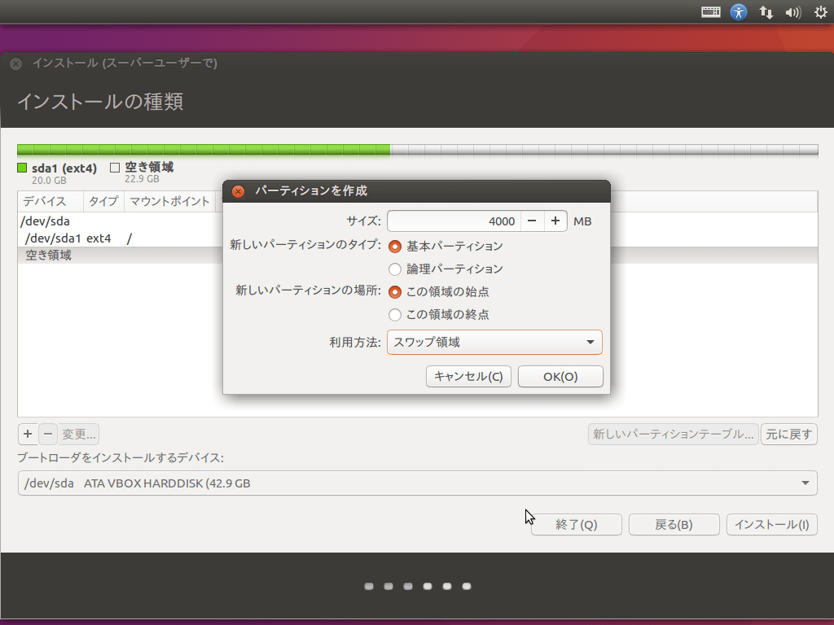The image size is (834, 625).
Task: Open the volume indicator icon
Action: coord(792,11)
